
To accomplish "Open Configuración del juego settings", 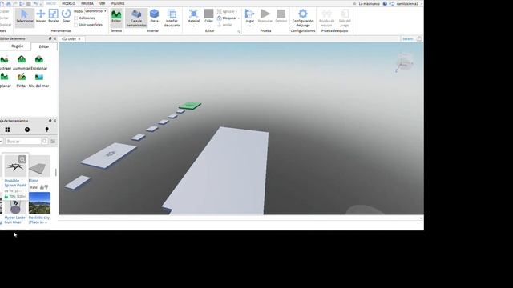I will click(303, 18).
